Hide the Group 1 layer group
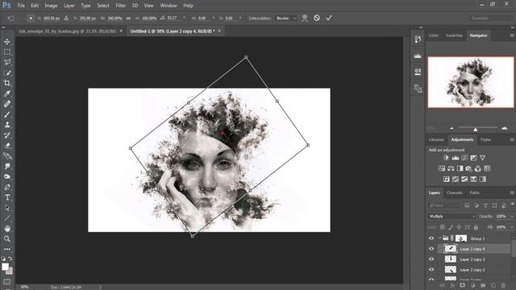This screenshot has height=290, width=516. pyautogui.click(x=431, y=238)
